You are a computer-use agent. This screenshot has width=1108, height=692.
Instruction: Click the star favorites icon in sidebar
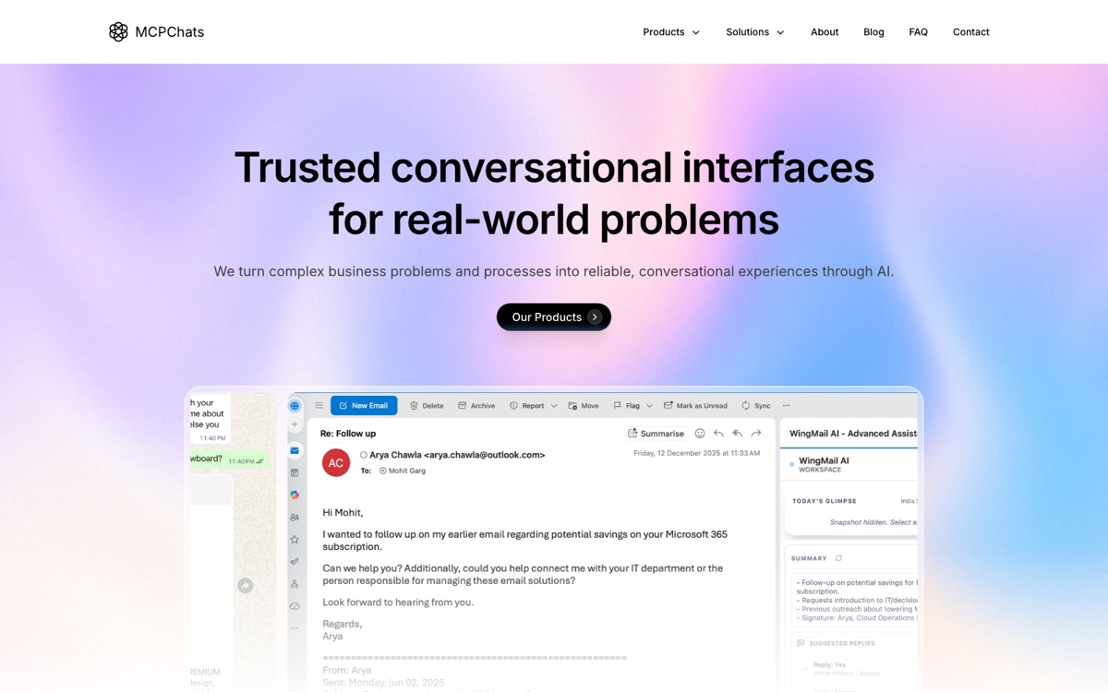coord(295,539)
